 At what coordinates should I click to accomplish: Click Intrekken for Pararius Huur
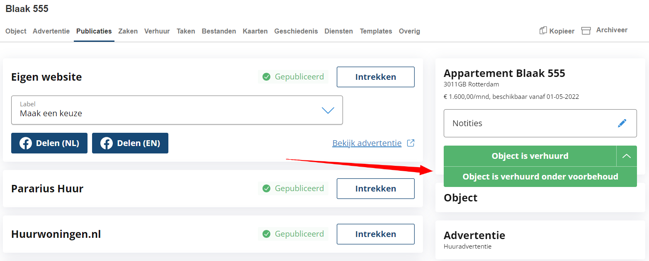376,189
